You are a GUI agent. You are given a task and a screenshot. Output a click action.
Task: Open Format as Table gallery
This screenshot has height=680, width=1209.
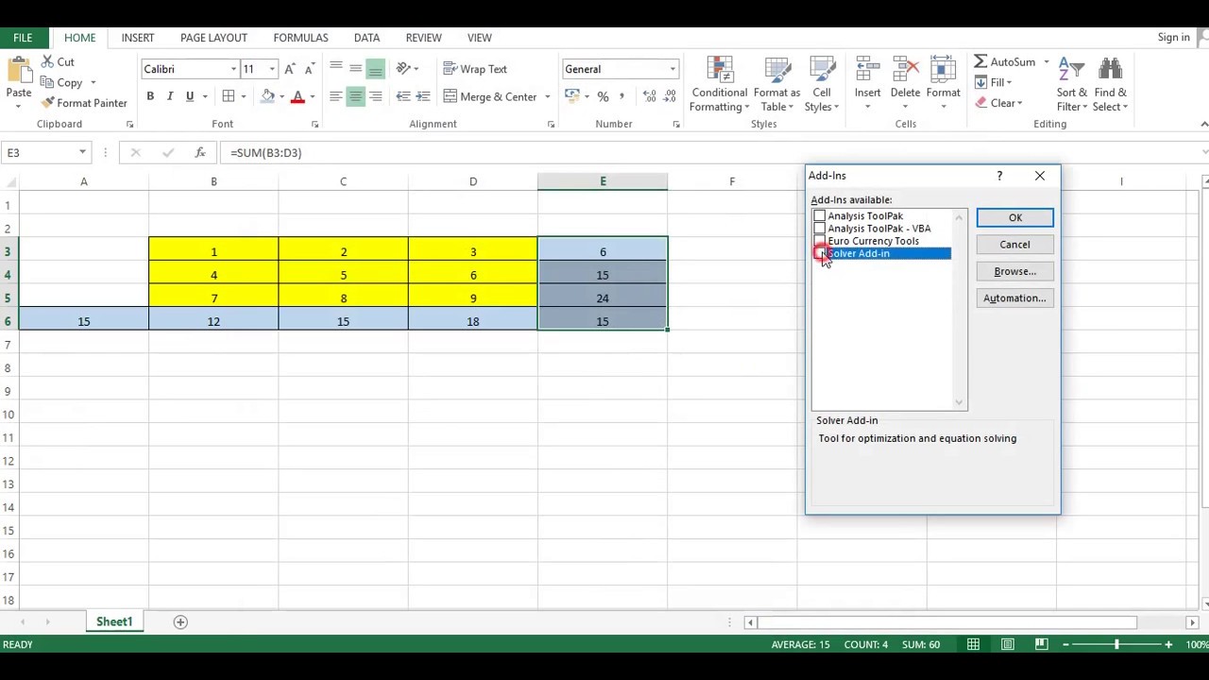tap(776, 85)
